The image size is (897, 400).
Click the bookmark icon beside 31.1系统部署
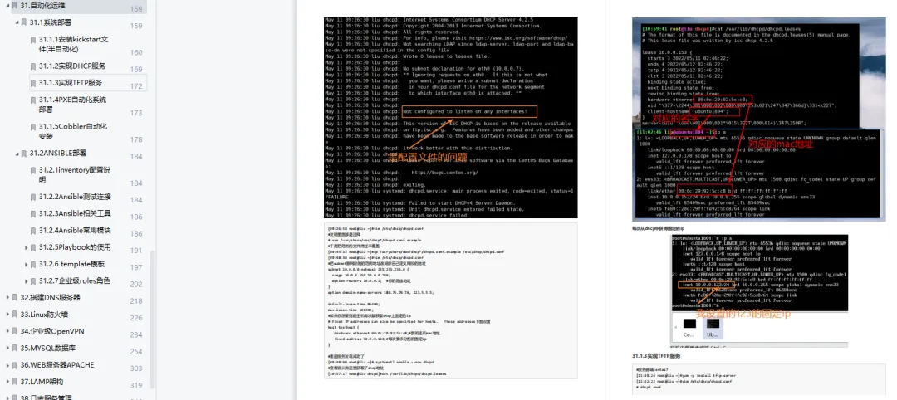[x=24, y=23]
